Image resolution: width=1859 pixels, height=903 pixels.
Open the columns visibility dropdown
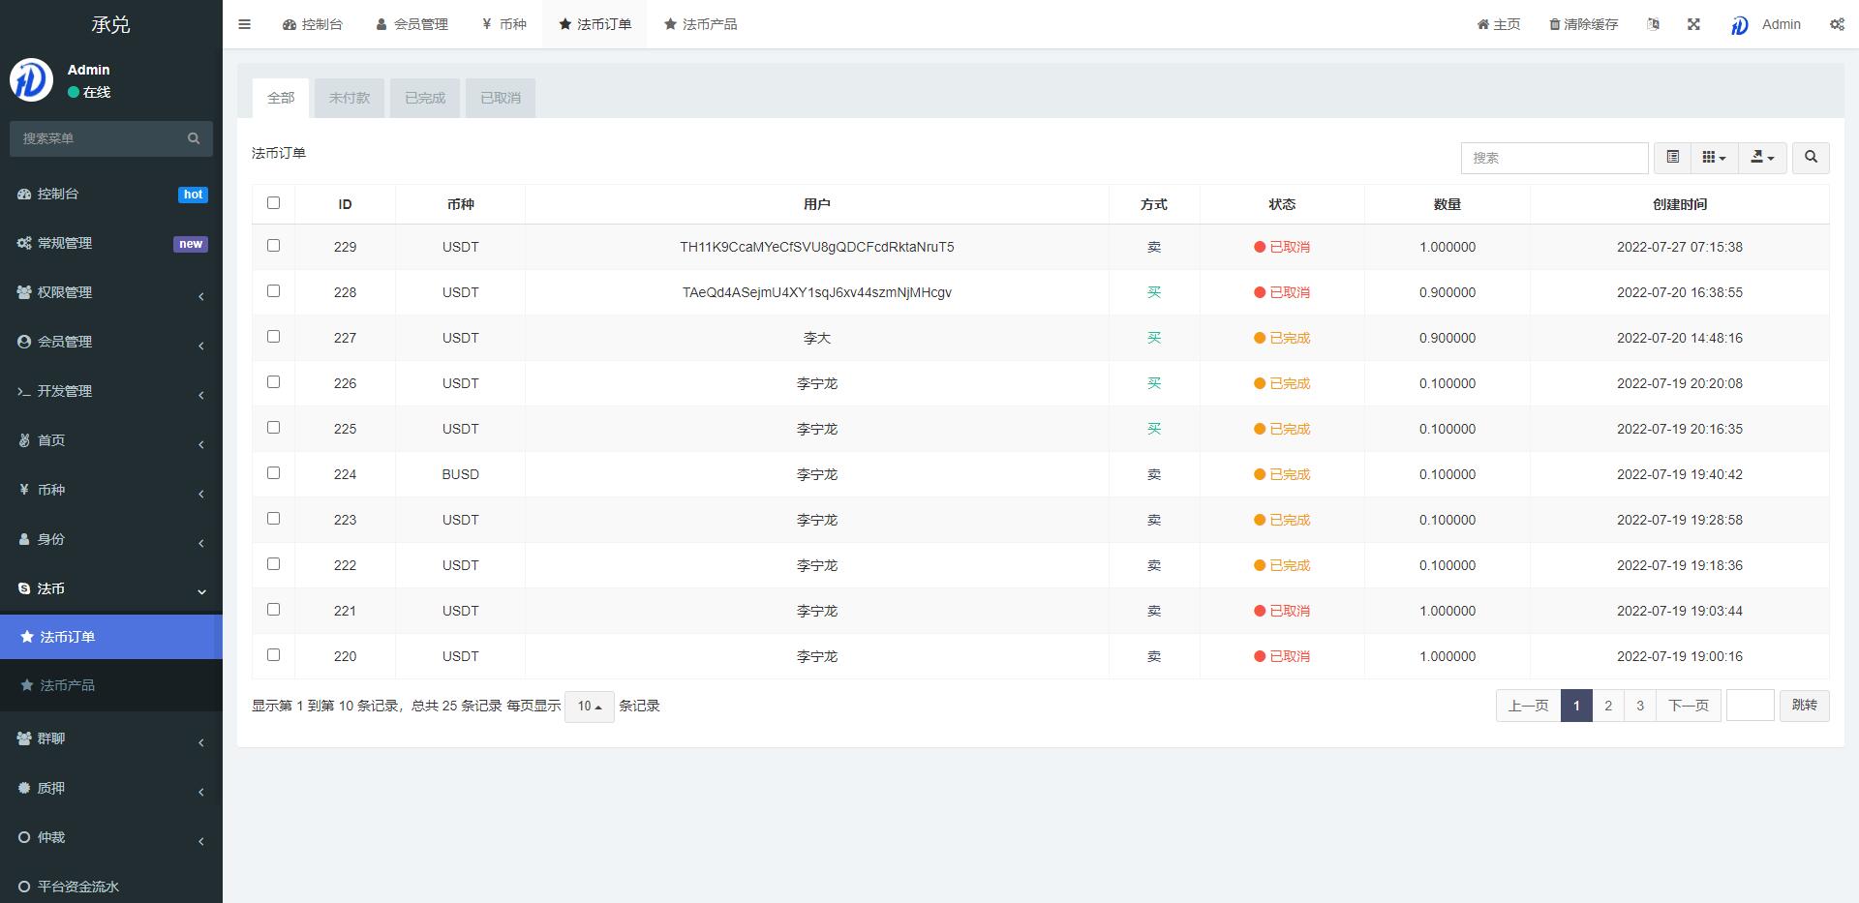1714,157
